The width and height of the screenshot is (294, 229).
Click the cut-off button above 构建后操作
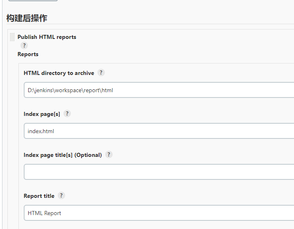pyautogui.click(x=33, y=0)
